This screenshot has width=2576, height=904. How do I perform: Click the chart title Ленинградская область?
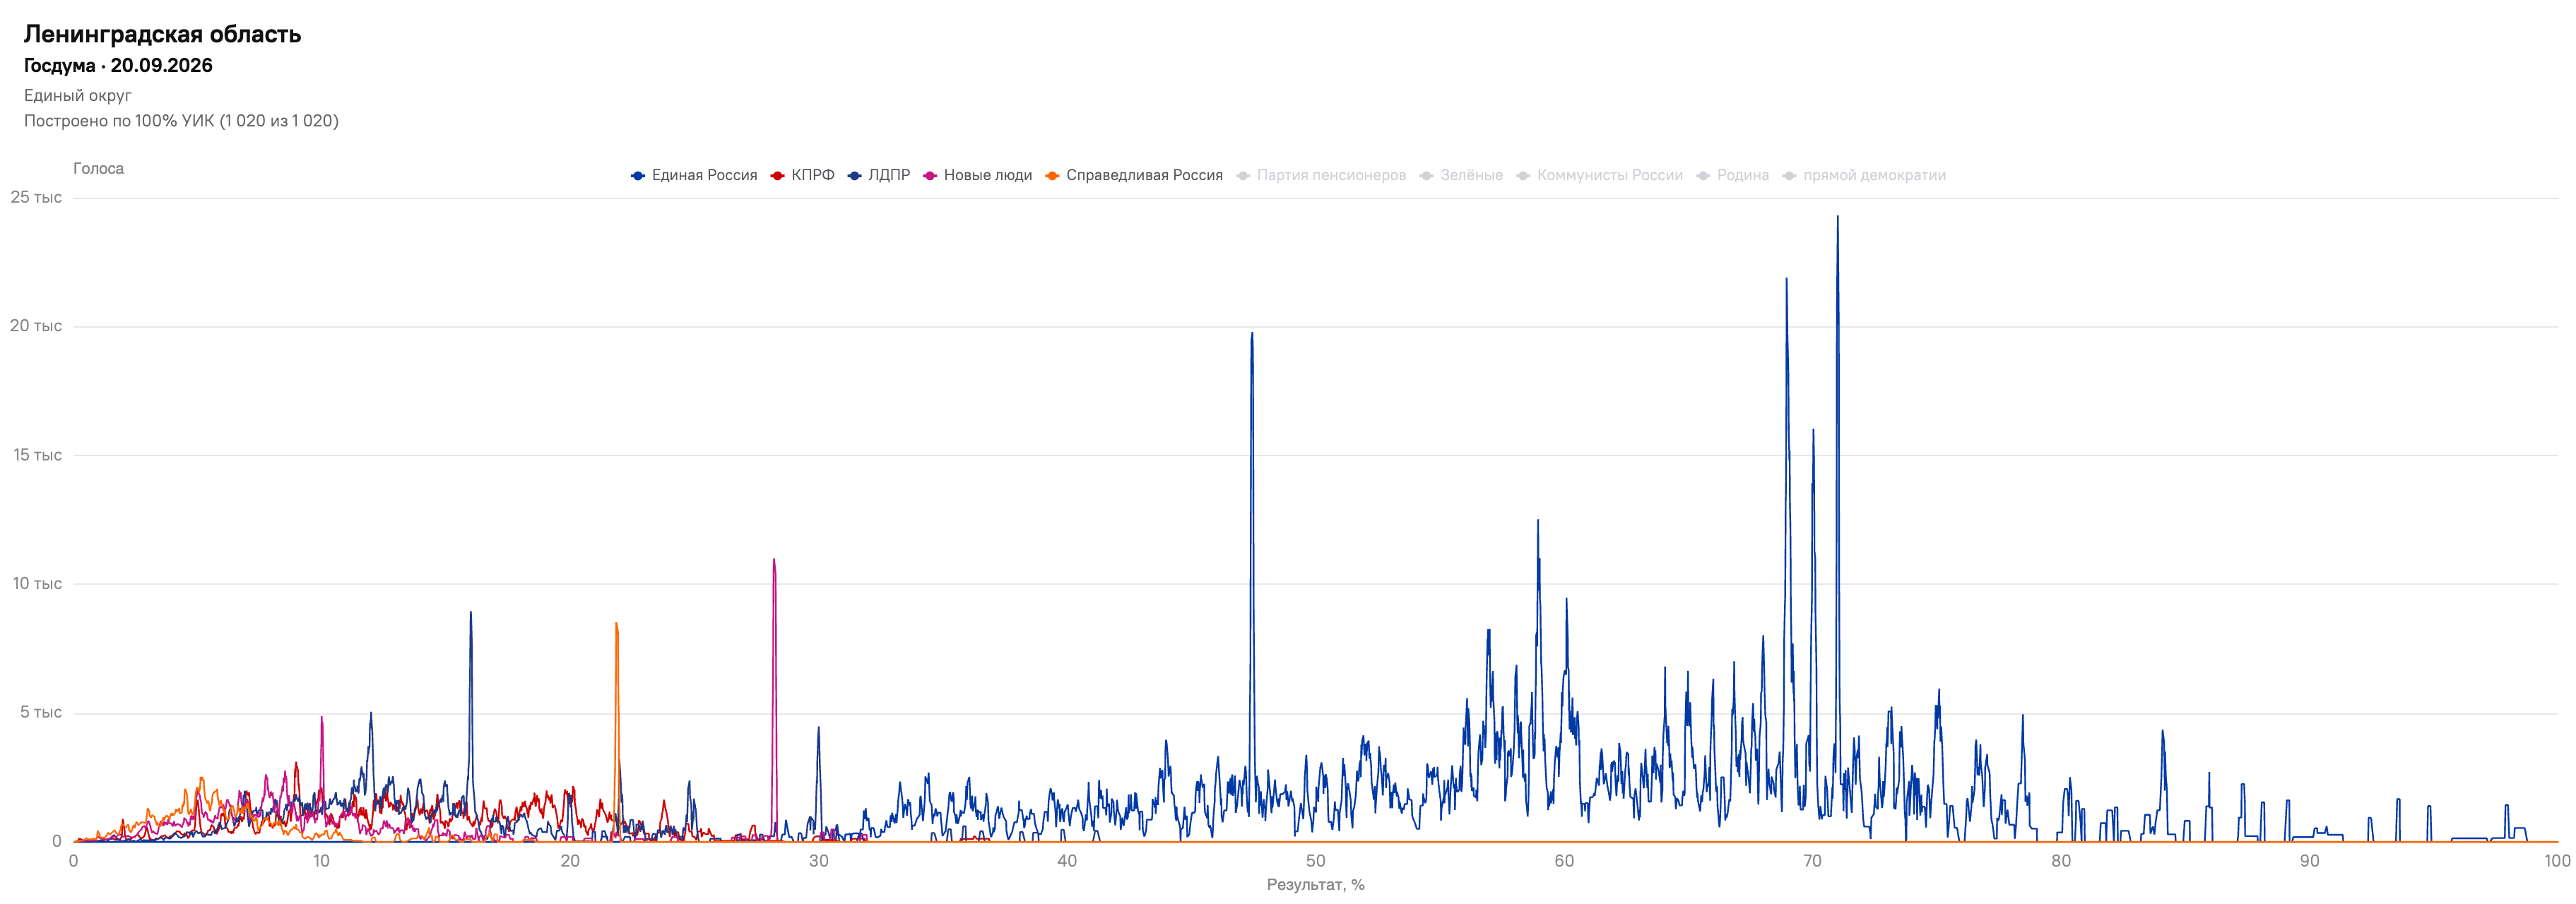point(162,34)
